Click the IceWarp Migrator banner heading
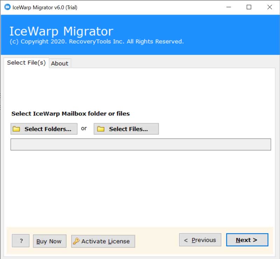 tap(62, 31)
